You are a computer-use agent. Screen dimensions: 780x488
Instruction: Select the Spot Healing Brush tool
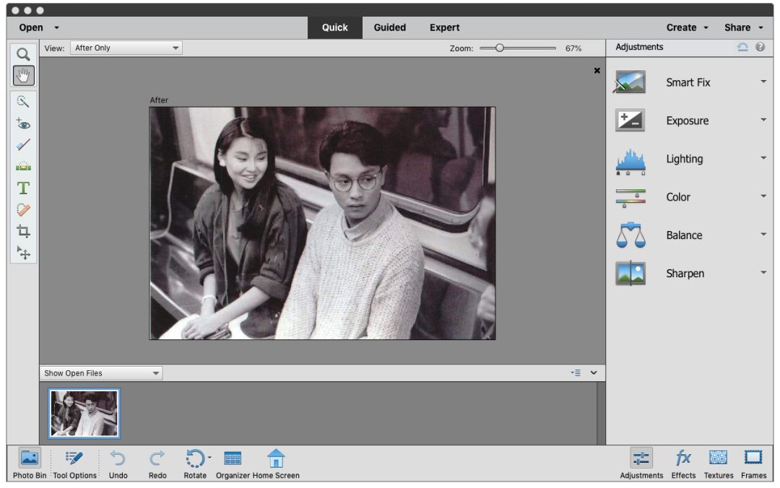click(23, 209)
